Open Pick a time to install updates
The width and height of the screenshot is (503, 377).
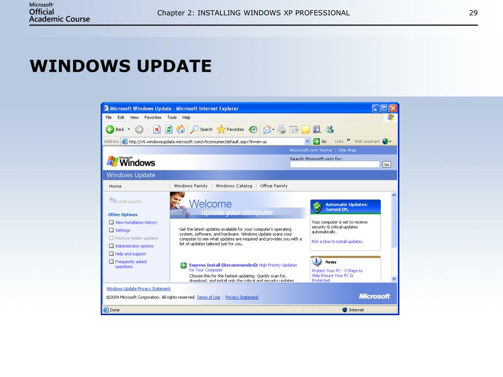pos(337,242)
